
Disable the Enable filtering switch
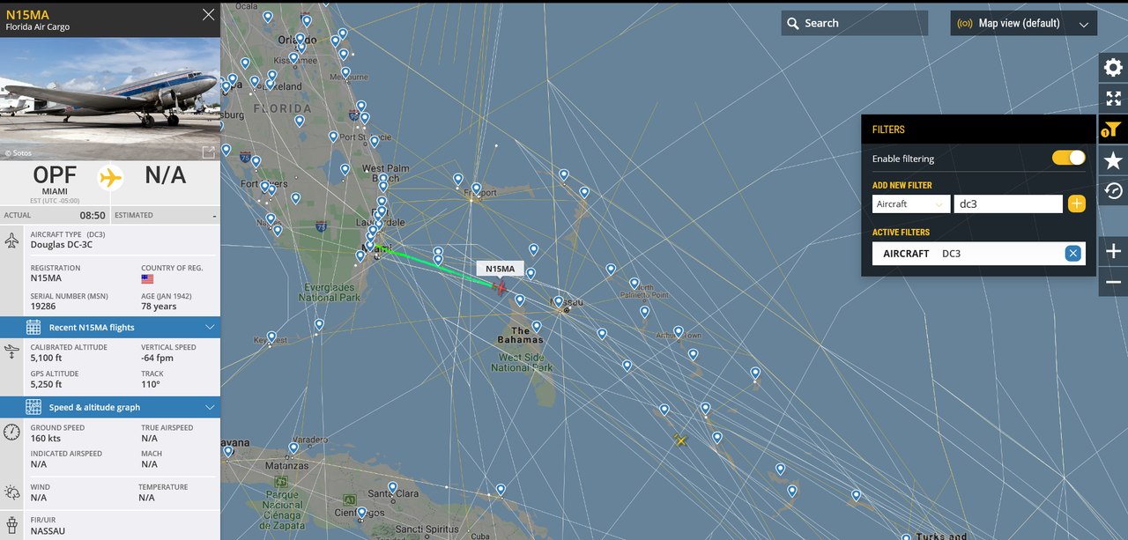(x=1068, y=158)
